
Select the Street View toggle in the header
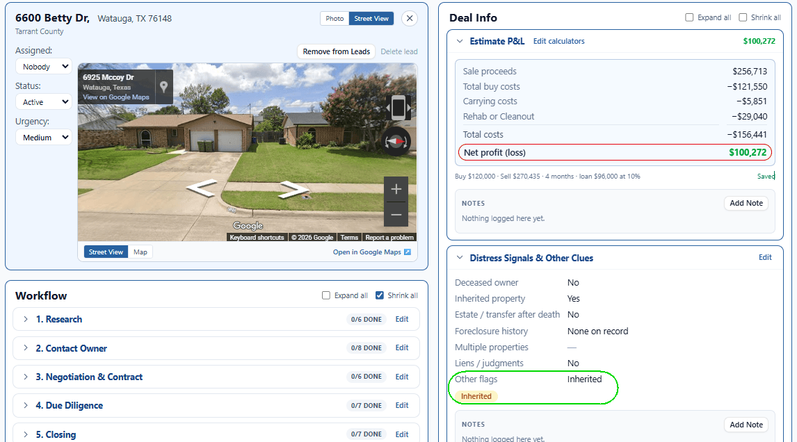(371, 18)
